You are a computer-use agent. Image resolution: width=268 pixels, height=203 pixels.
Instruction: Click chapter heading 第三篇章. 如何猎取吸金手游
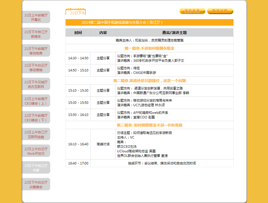[x=149, y=125]
